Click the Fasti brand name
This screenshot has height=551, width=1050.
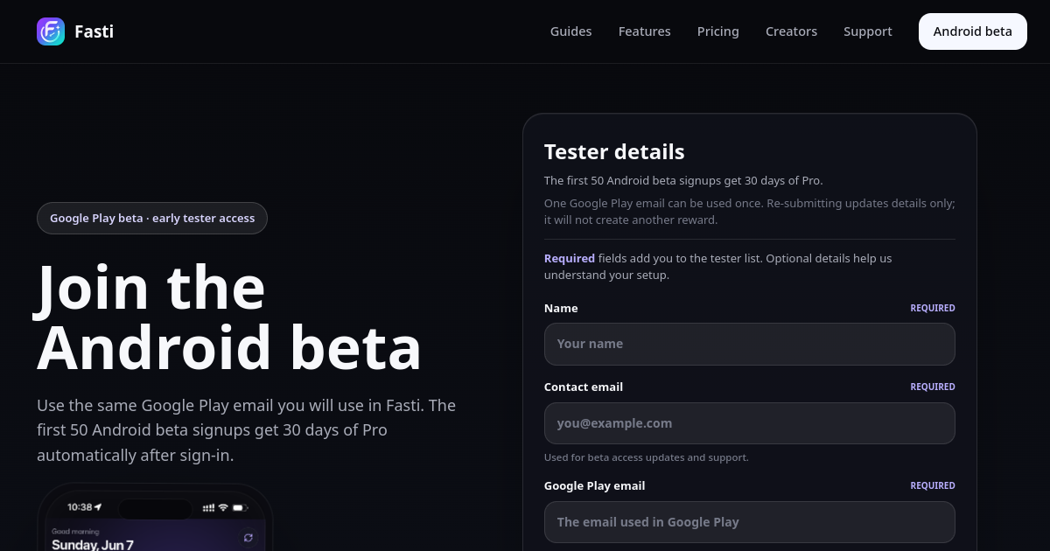[94, 31]
